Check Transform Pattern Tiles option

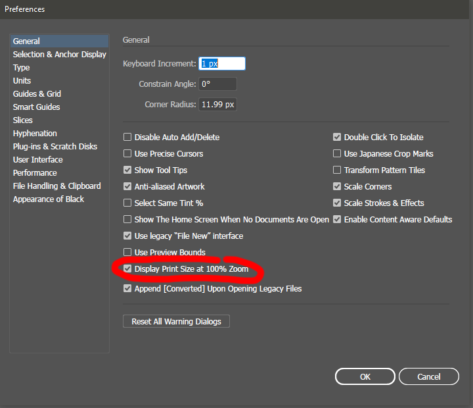[337, 170]
